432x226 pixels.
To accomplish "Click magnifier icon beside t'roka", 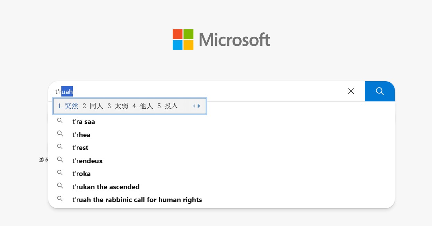I will click(x=60, y=173).
